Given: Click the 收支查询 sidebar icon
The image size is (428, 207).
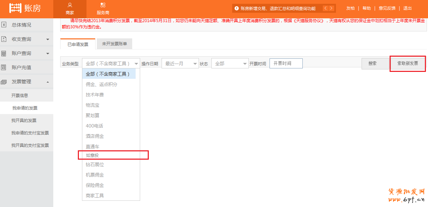Looking at the screenshot, I should tap(4, 39).
